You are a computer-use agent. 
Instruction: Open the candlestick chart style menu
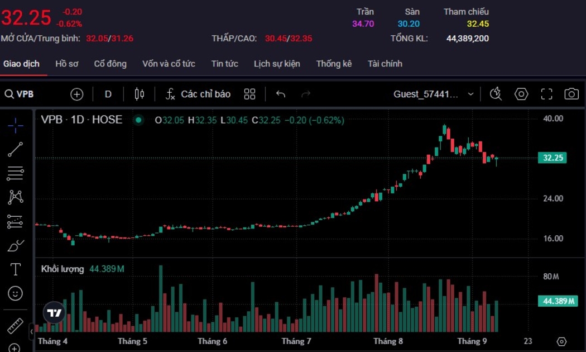click(x=140, y=94)
